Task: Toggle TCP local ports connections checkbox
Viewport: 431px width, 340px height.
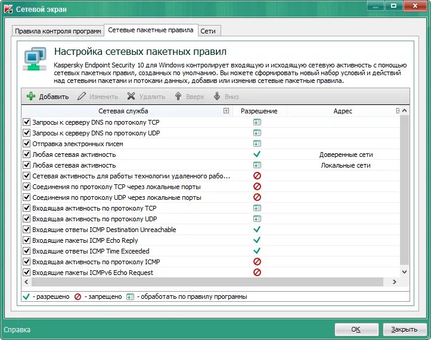Action: point(26,186)
